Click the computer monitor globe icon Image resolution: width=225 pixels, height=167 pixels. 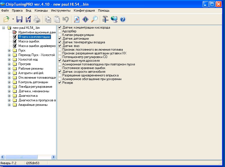click(114, 19)
